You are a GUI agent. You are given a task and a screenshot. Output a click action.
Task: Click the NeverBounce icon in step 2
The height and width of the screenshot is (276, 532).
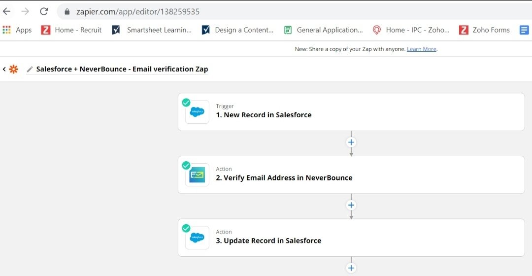[197, 174]
